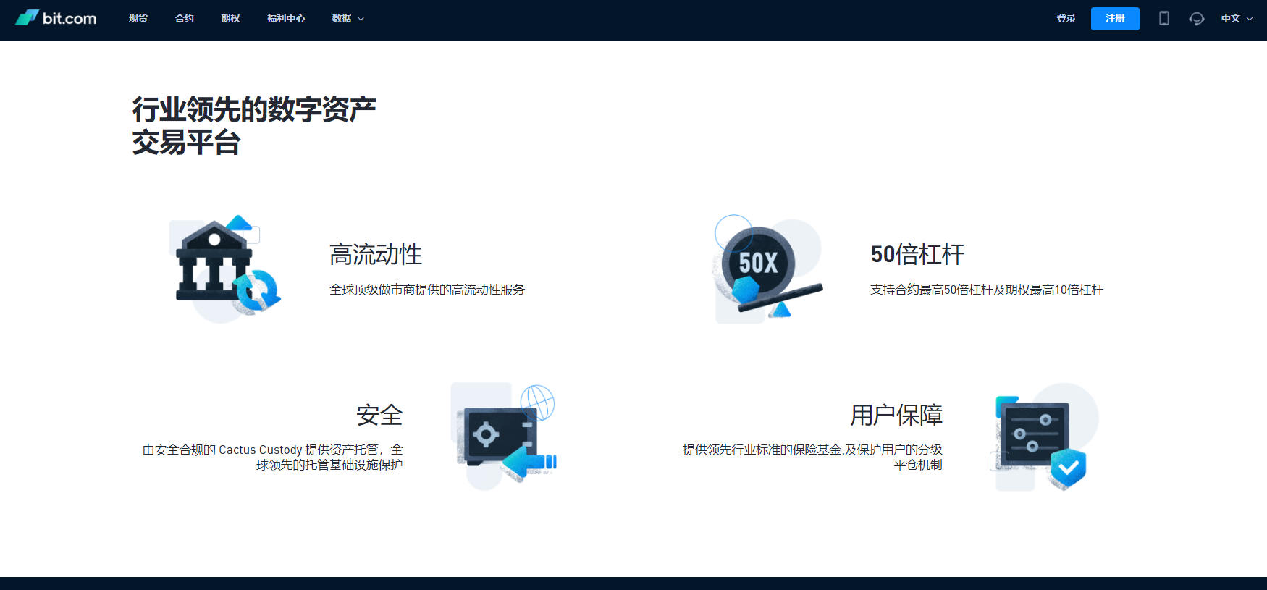The height and width of the screenshot is (590, 1267).
Task: Open the 合约 menu item
Action: click(x=185, y=18)
